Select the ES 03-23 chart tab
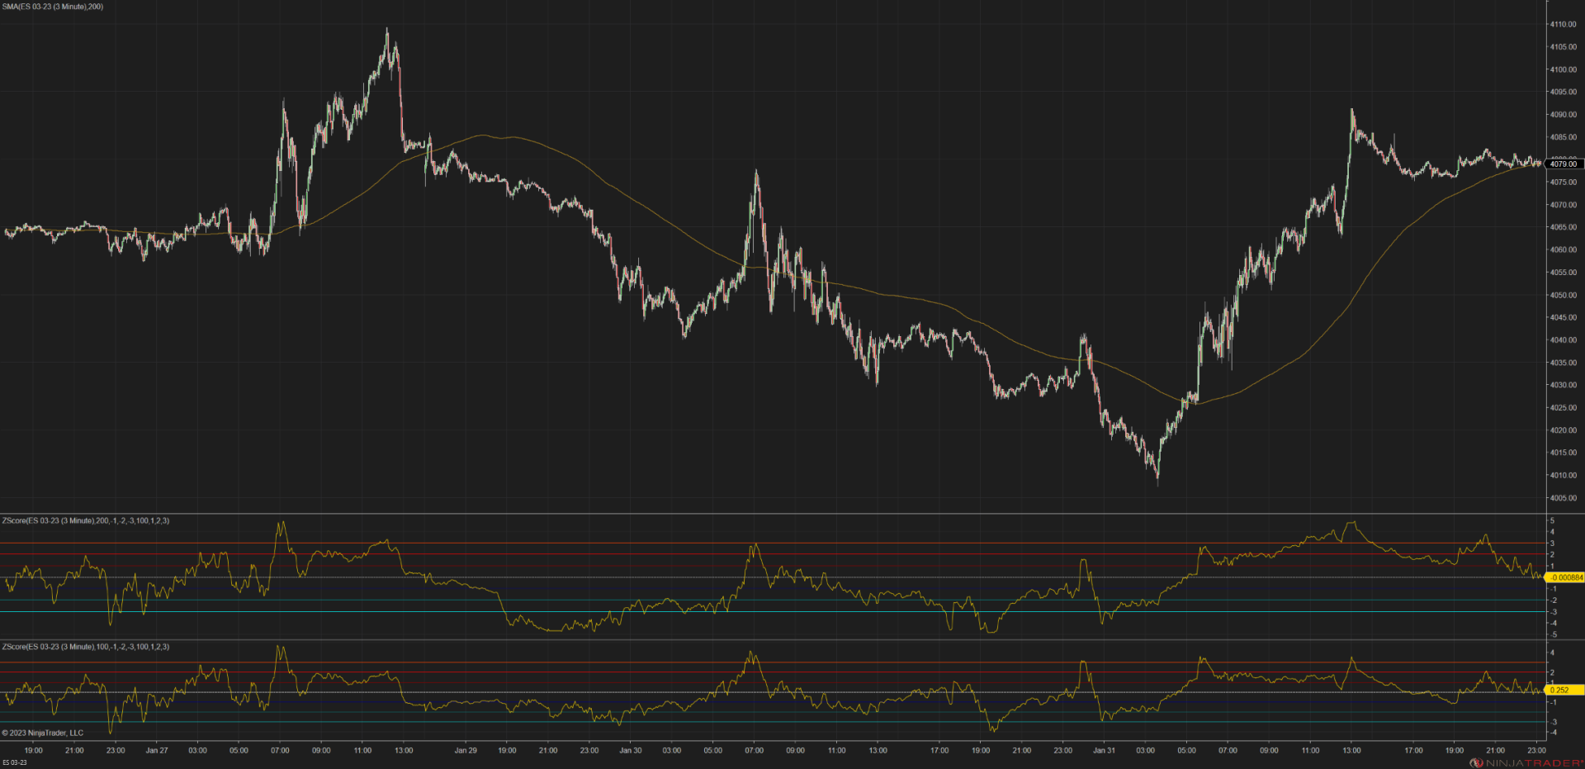The width and height of the screenshot is (1585, 769). click(14, 762)
